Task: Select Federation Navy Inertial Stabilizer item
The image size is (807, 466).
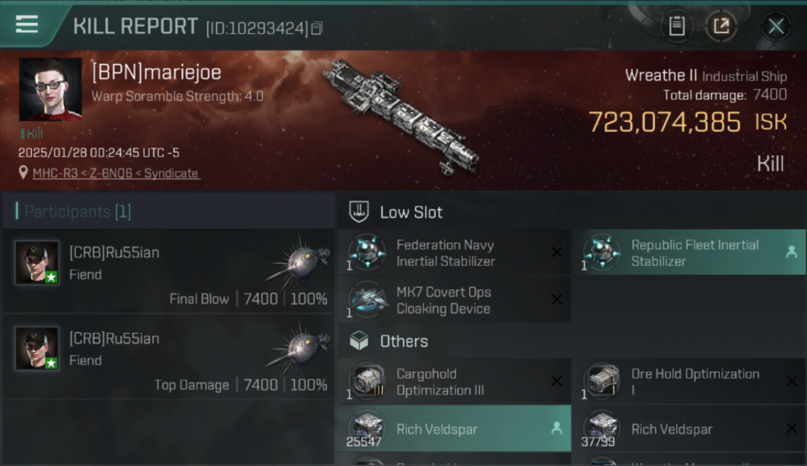Action: [x=454, y=253]
